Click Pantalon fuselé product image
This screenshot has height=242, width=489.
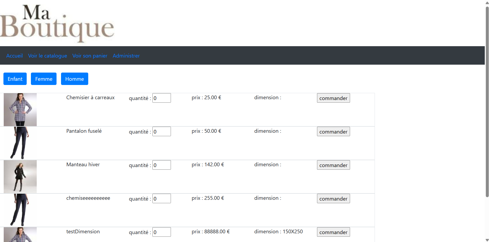pos(20,143)
